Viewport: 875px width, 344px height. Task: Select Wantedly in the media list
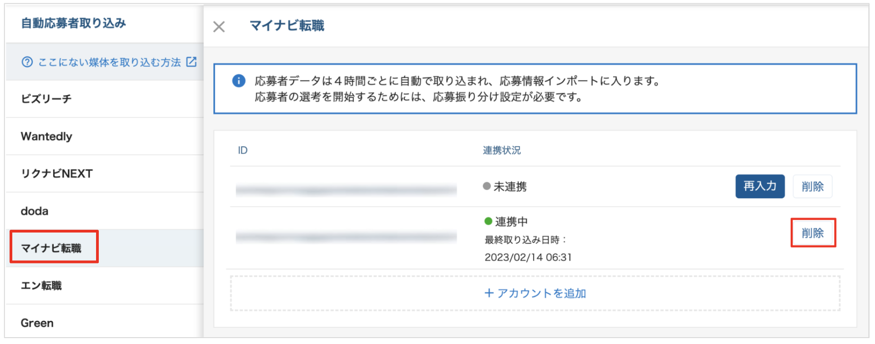click(x=105, y=136)
